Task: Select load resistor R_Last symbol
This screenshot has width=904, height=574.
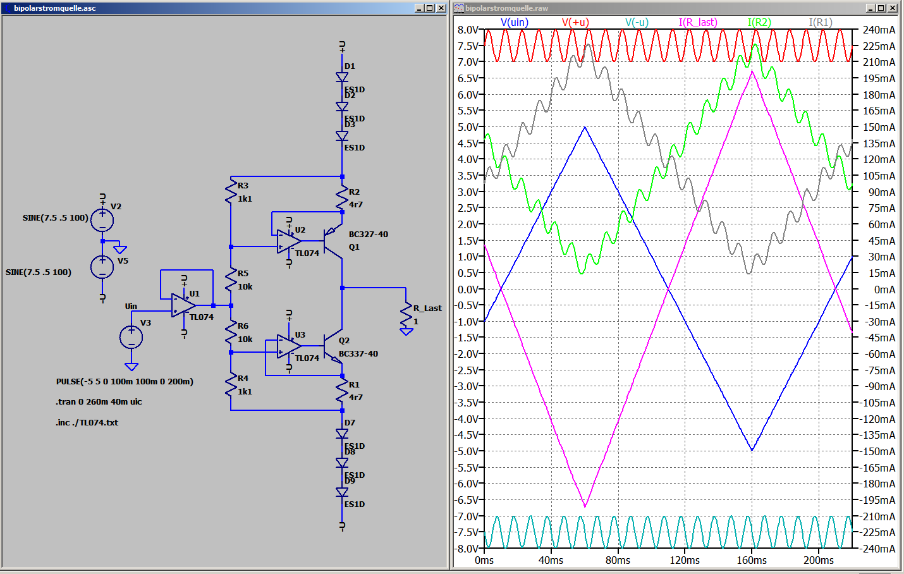Action: coord(406,314)
